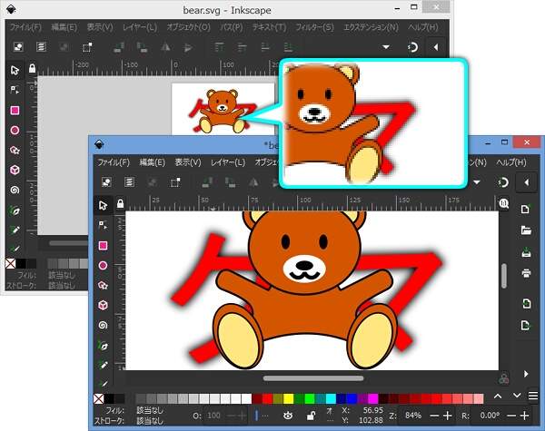Select the Spiral tool in front window
Image resolution: width=545 pixels, height=431 pixels.
click(x=103, y=325)
